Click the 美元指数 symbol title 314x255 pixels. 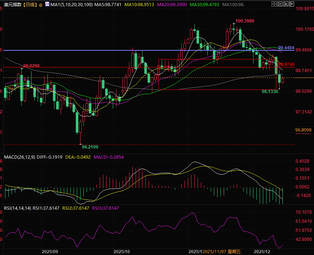[12, 5]
